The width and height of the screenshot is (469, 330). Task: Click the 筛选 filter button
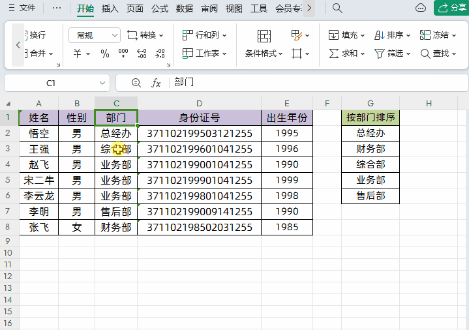(392, 53)
